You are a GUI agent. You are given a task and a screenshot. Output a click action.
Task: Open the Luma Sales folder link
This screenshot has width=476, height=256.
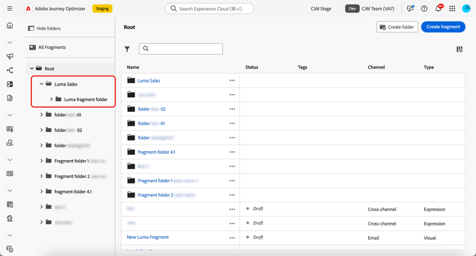(149, 81)
